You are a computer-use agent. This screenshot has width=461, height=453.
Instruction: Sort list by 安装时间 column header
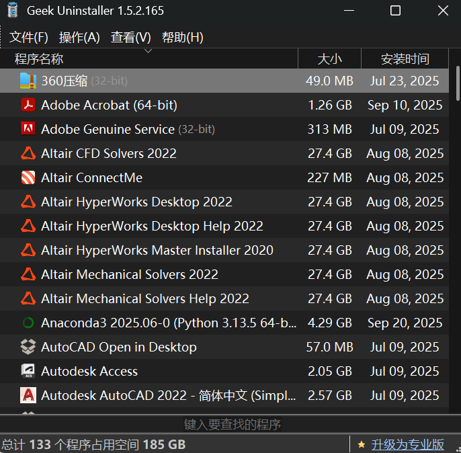click(x=405, y=59)
